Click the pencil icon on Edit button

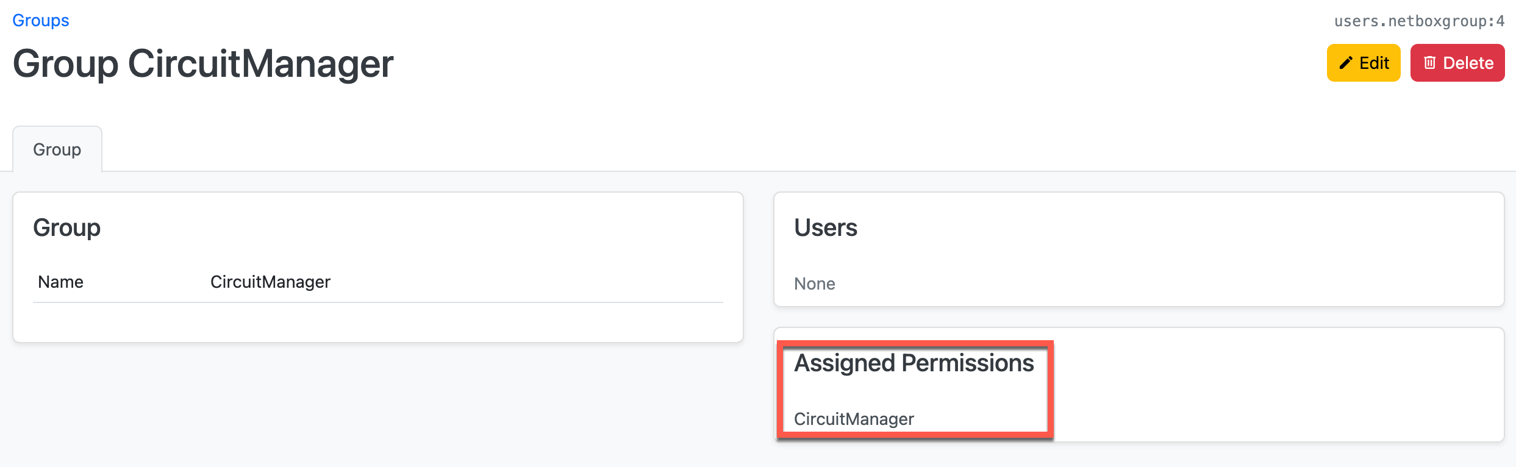1346,63
